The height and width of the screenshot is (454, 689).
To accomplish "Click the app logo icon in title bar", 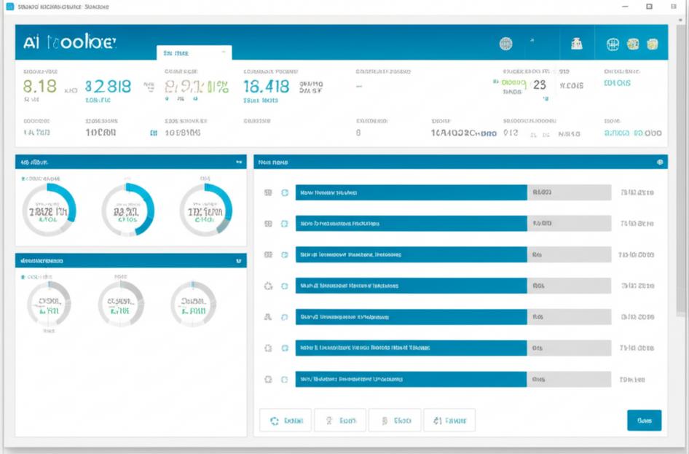I will (9, 6).
